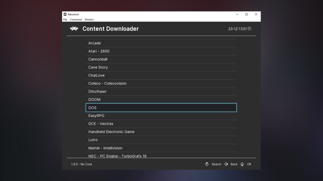Select the EasyRPG entry
This screenshot has width=323, height=181.
161,116
